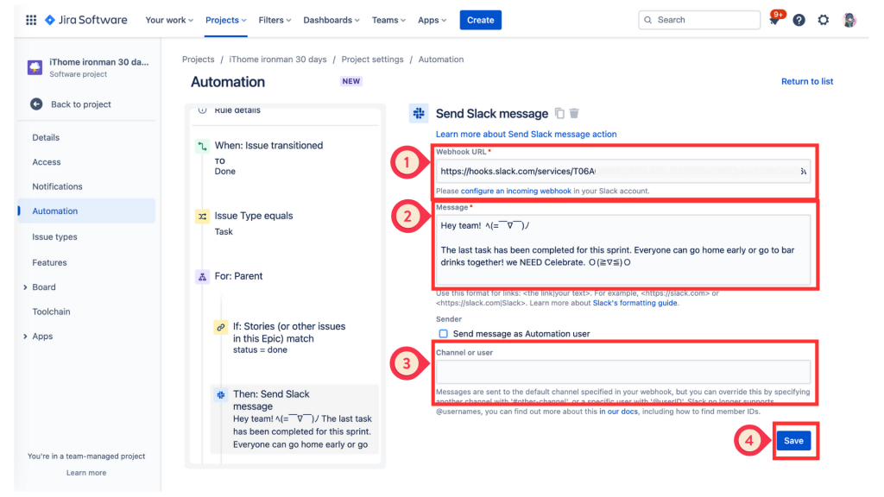The image size is (884, 497).
Task: Click Back to project label
Action: coord(80,104)
